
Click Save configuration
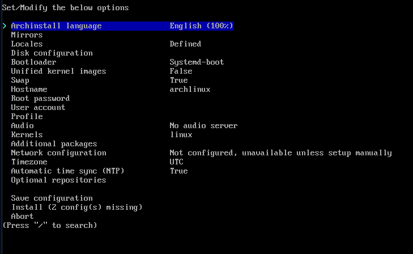(x=52, y=198)
